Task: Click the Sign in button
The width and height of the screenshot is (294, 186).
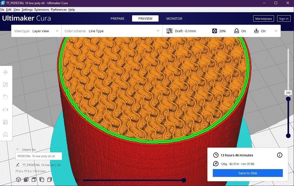Action: click(284, 19)
